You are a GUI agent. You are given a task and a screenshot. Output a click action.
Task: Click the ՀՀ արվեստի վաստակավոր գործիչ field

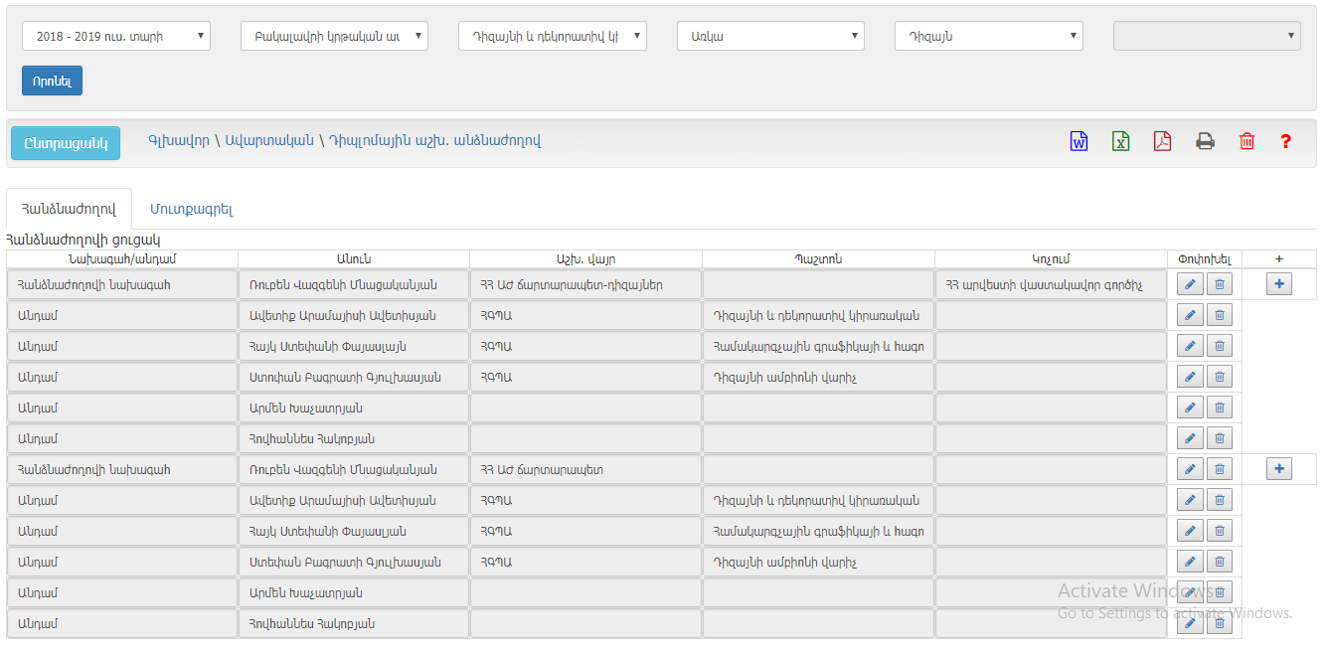pos(1050,285)
